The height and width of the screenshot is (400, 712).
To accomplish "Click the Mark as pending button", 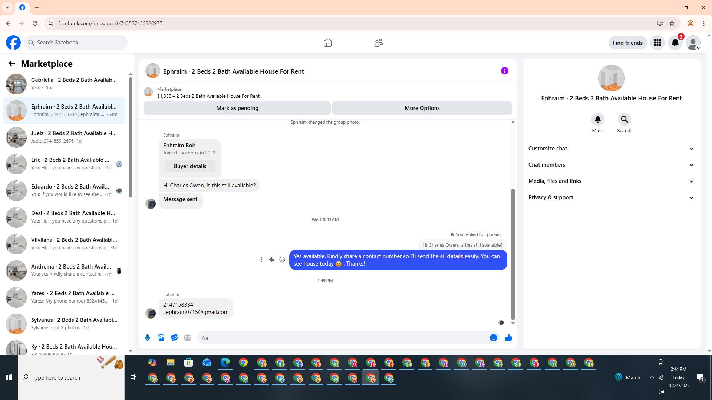I will click(x=237, y=108).
